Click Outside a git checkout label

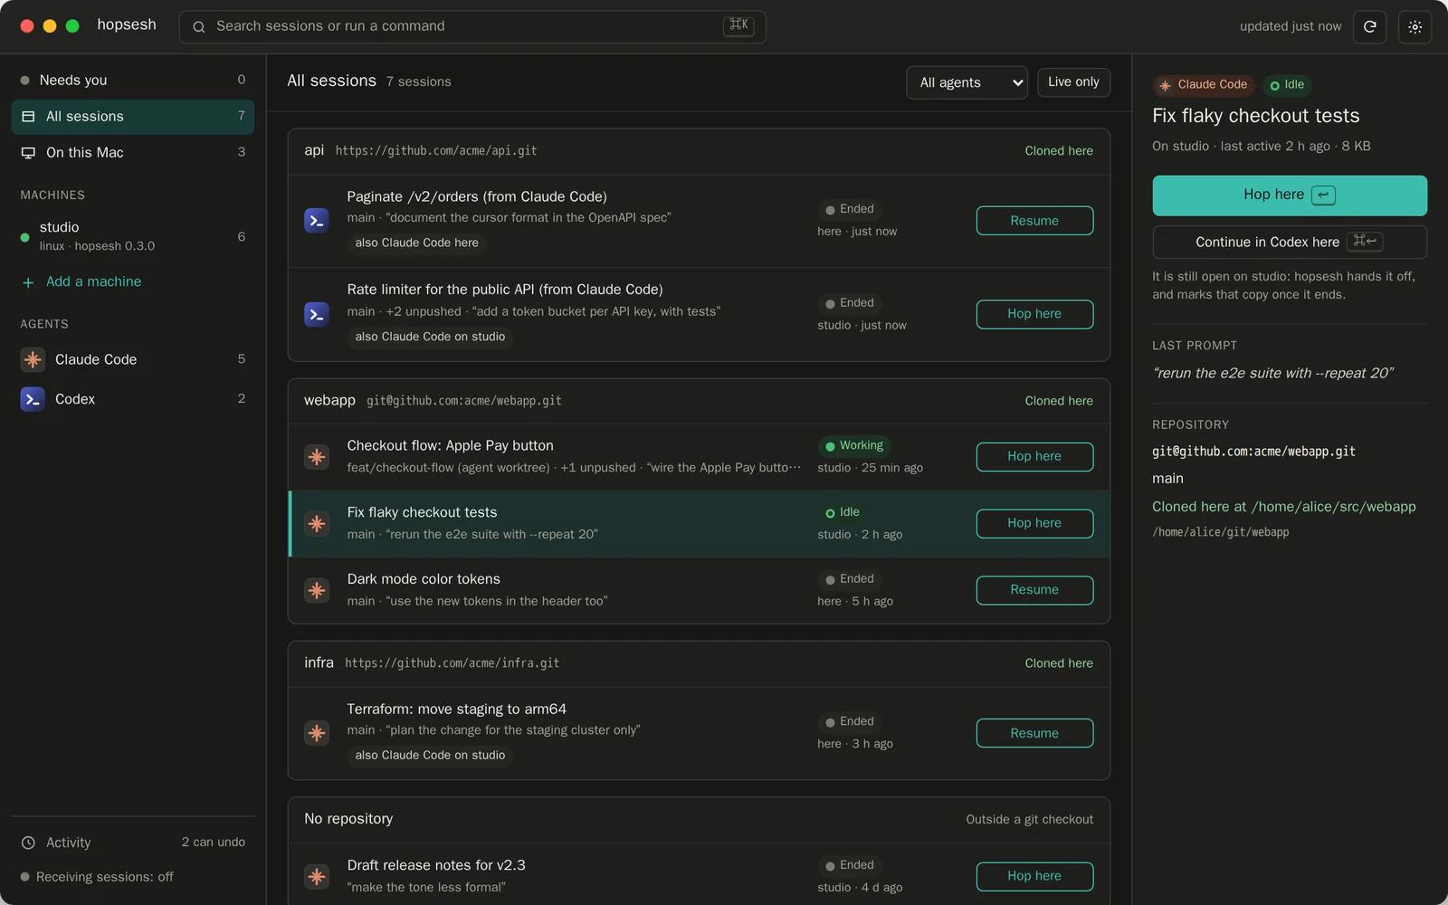1030,819
